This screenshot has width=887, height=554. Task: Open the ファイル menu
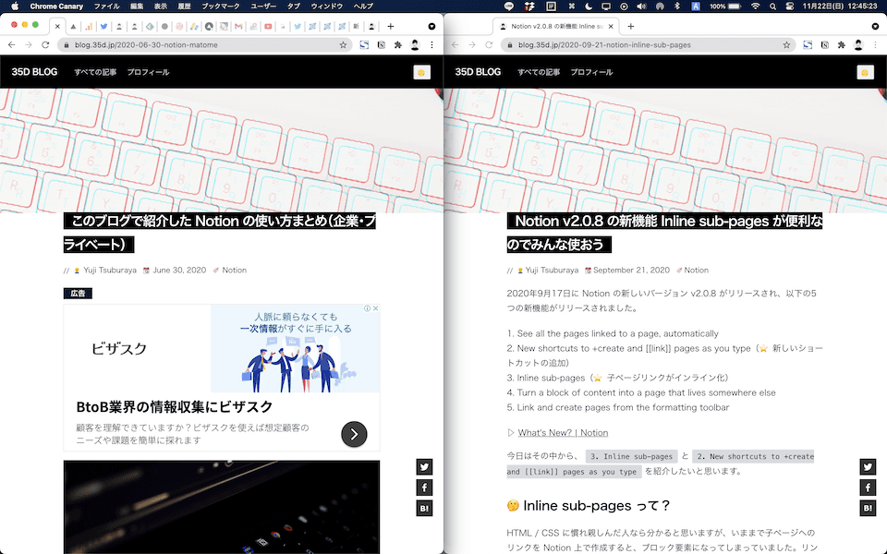click(106, 6)
